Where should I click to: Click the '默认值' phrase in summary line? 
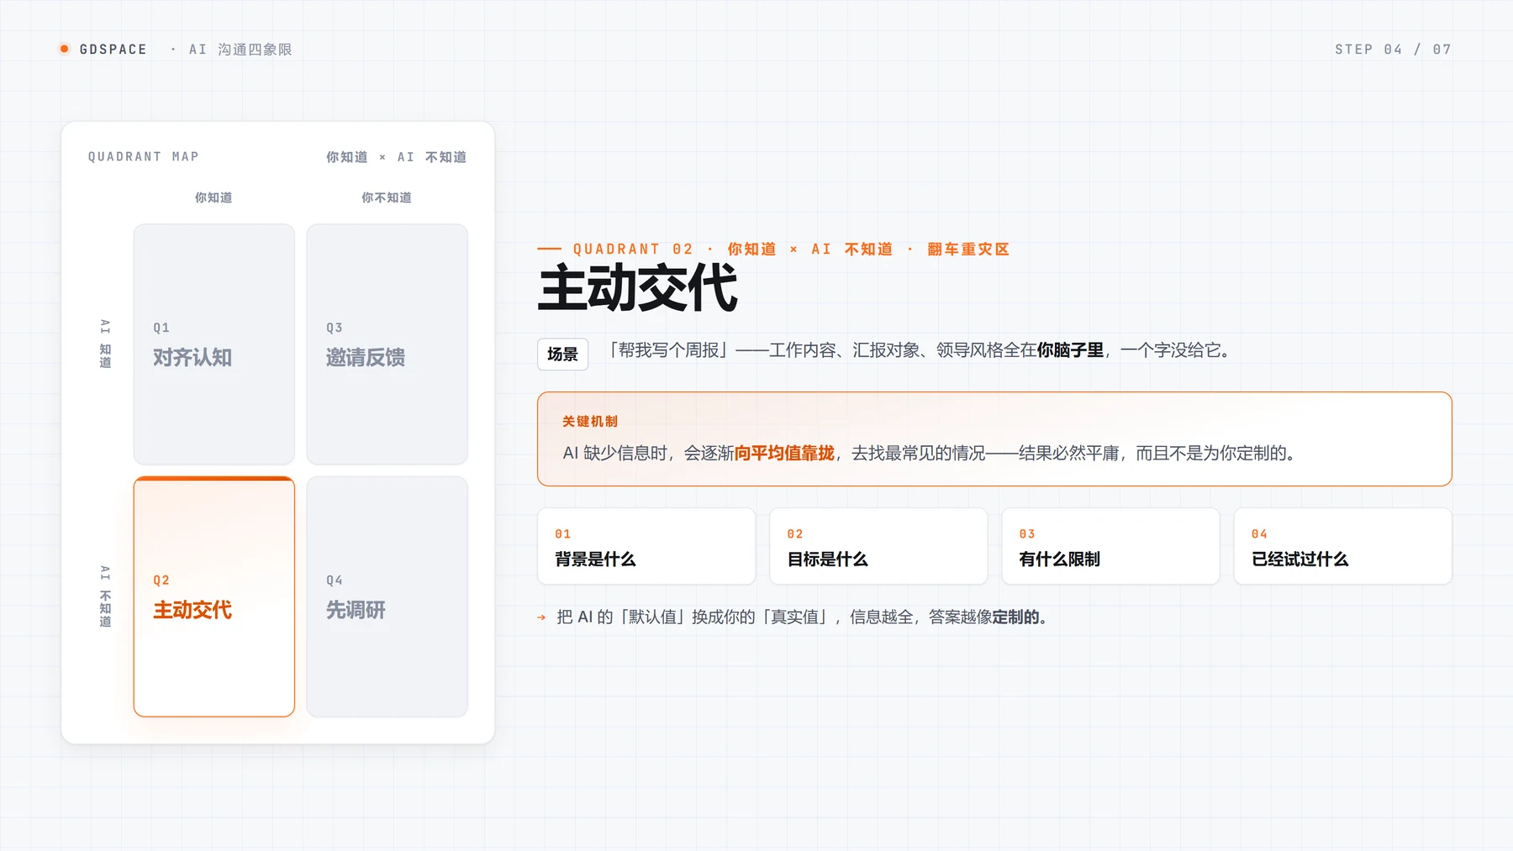(652, 617)
